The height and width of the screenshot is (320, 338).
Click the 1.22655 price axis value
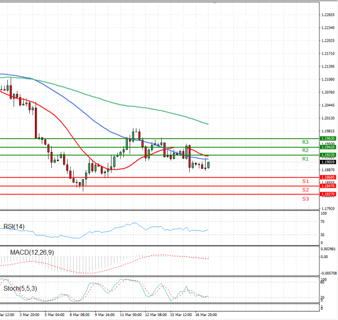point(328,15)
